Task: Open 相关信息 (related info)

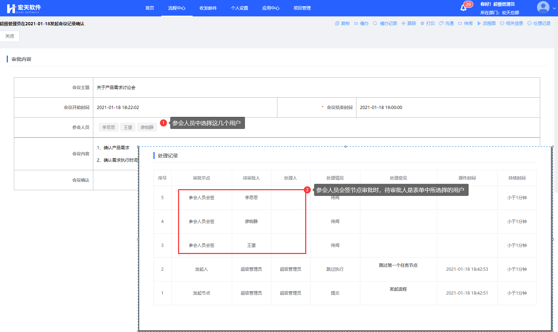Action: click(x=511, y=24)
